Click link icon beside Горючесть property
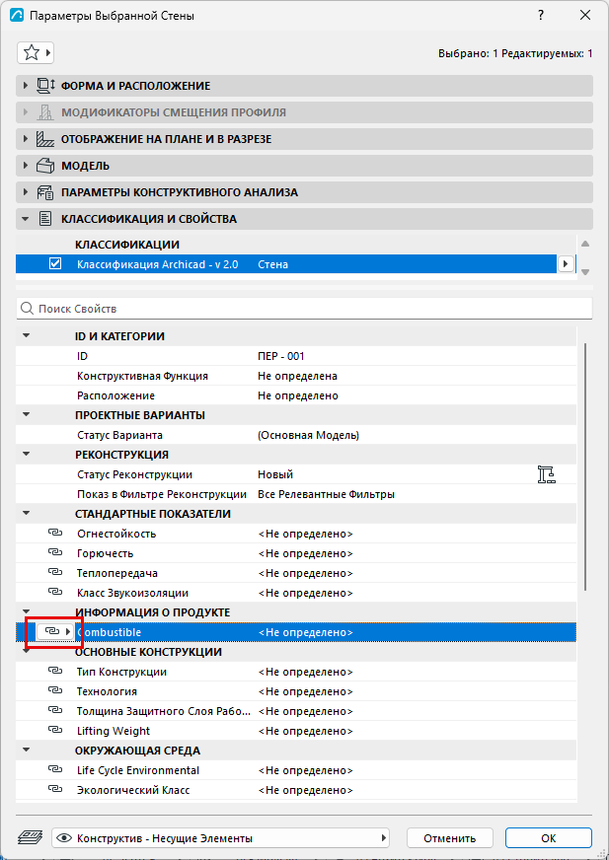The image size is (609, 860). 55,553
